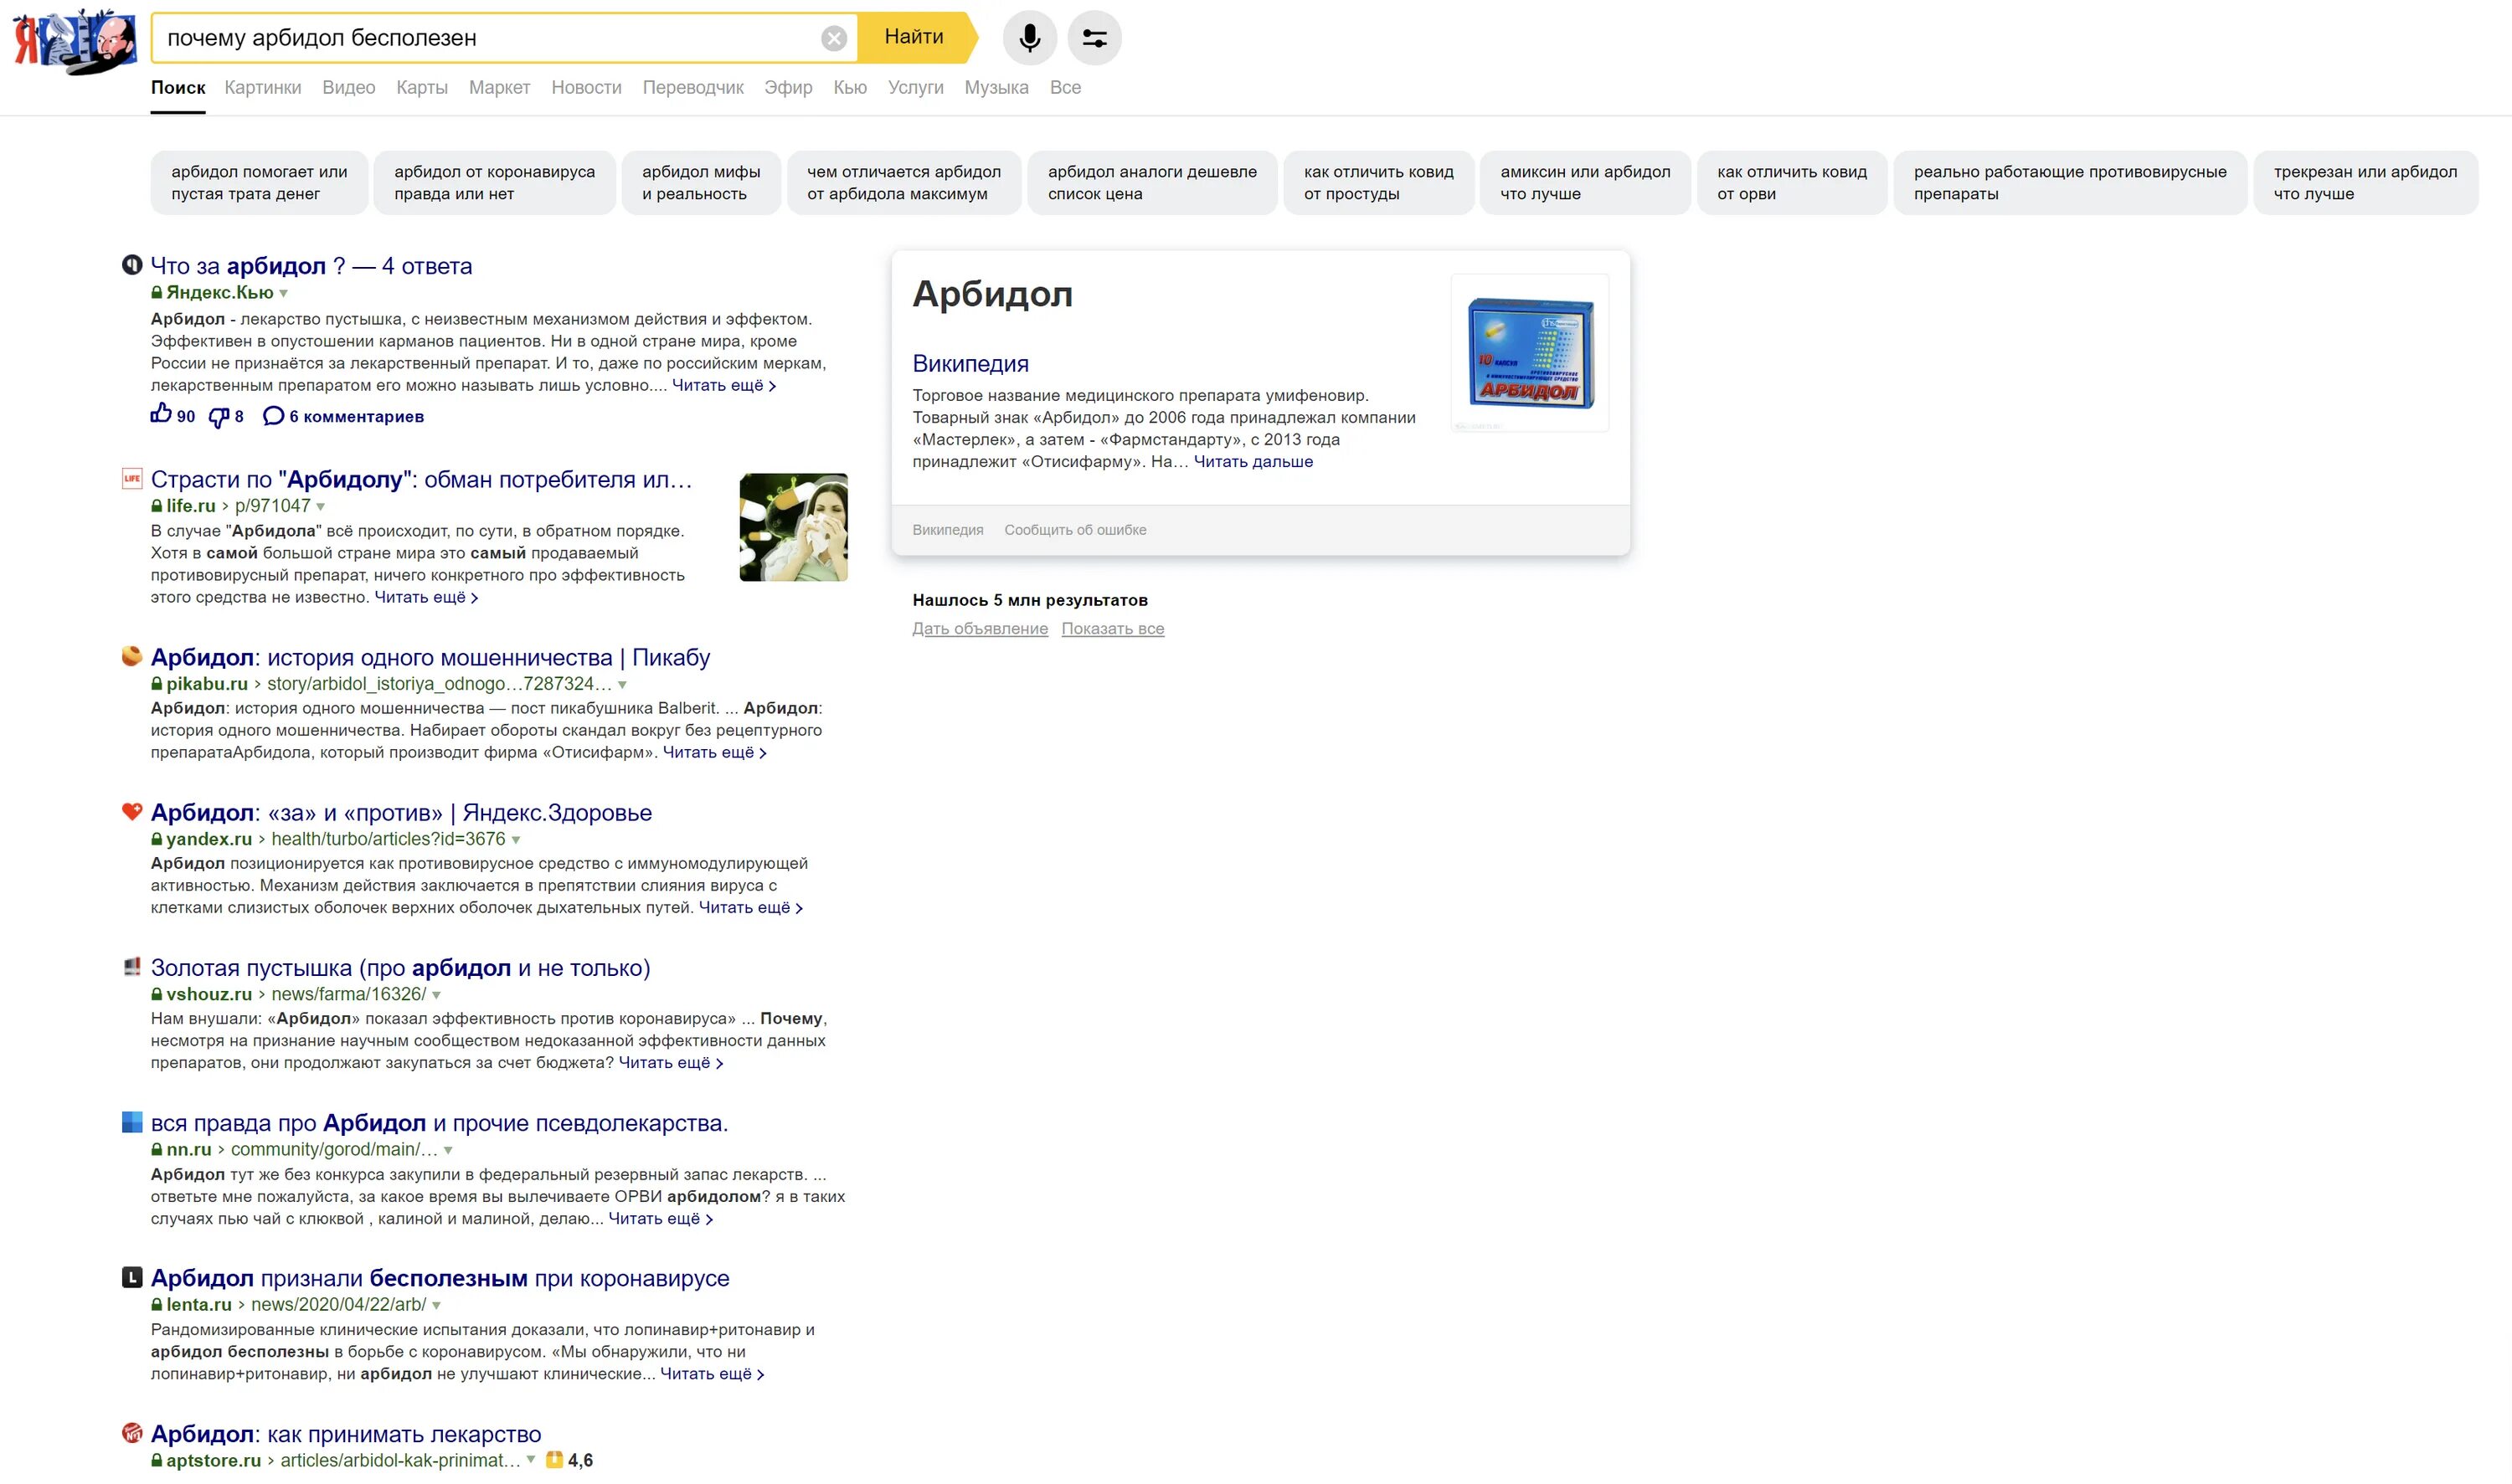Click the microphone voice search icon

(1028, 38)
